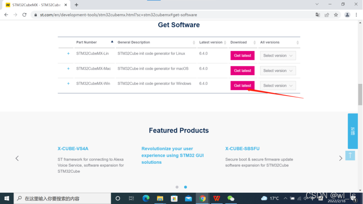363x204 pixels.
Task: Open the blue feedback side tab
Action: (x=353, y=131)
